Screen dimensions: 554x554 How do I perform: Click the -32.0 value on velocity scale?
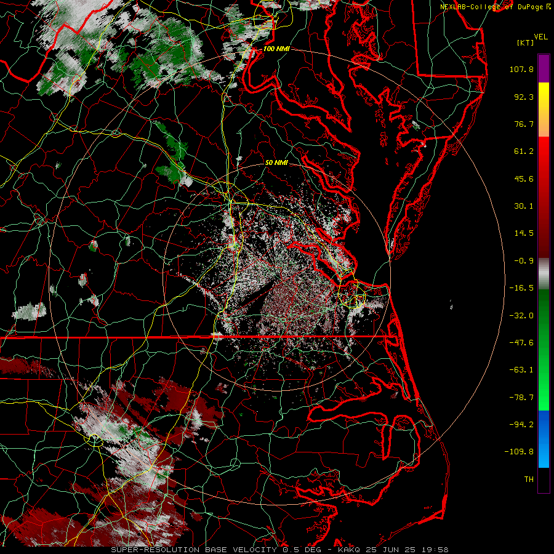coord(521,316)
